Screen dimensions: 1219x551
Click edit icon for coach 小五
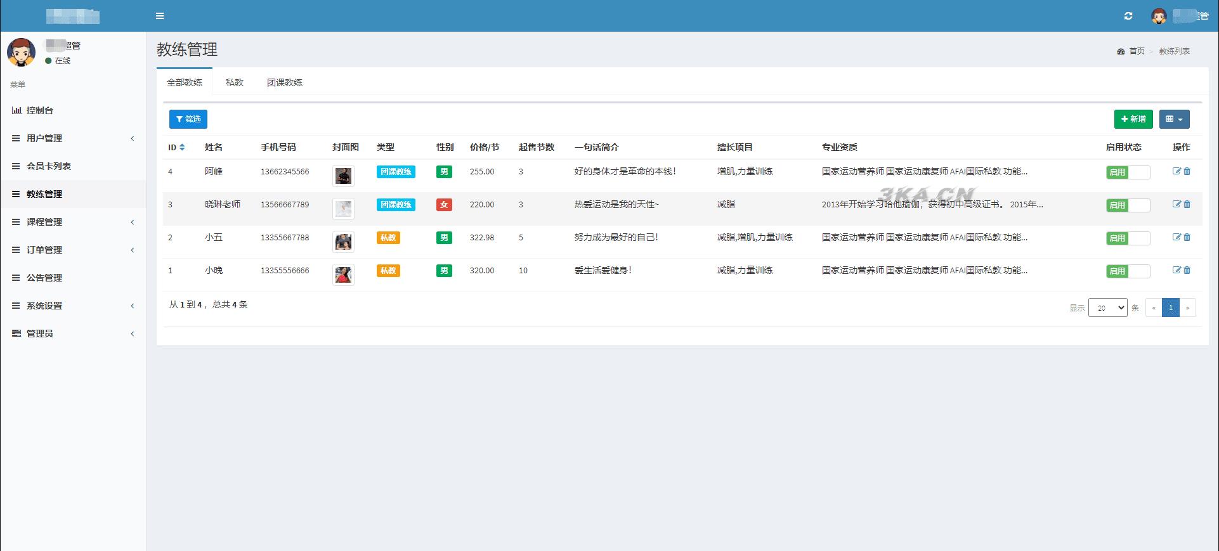(x=1177, y=237)
